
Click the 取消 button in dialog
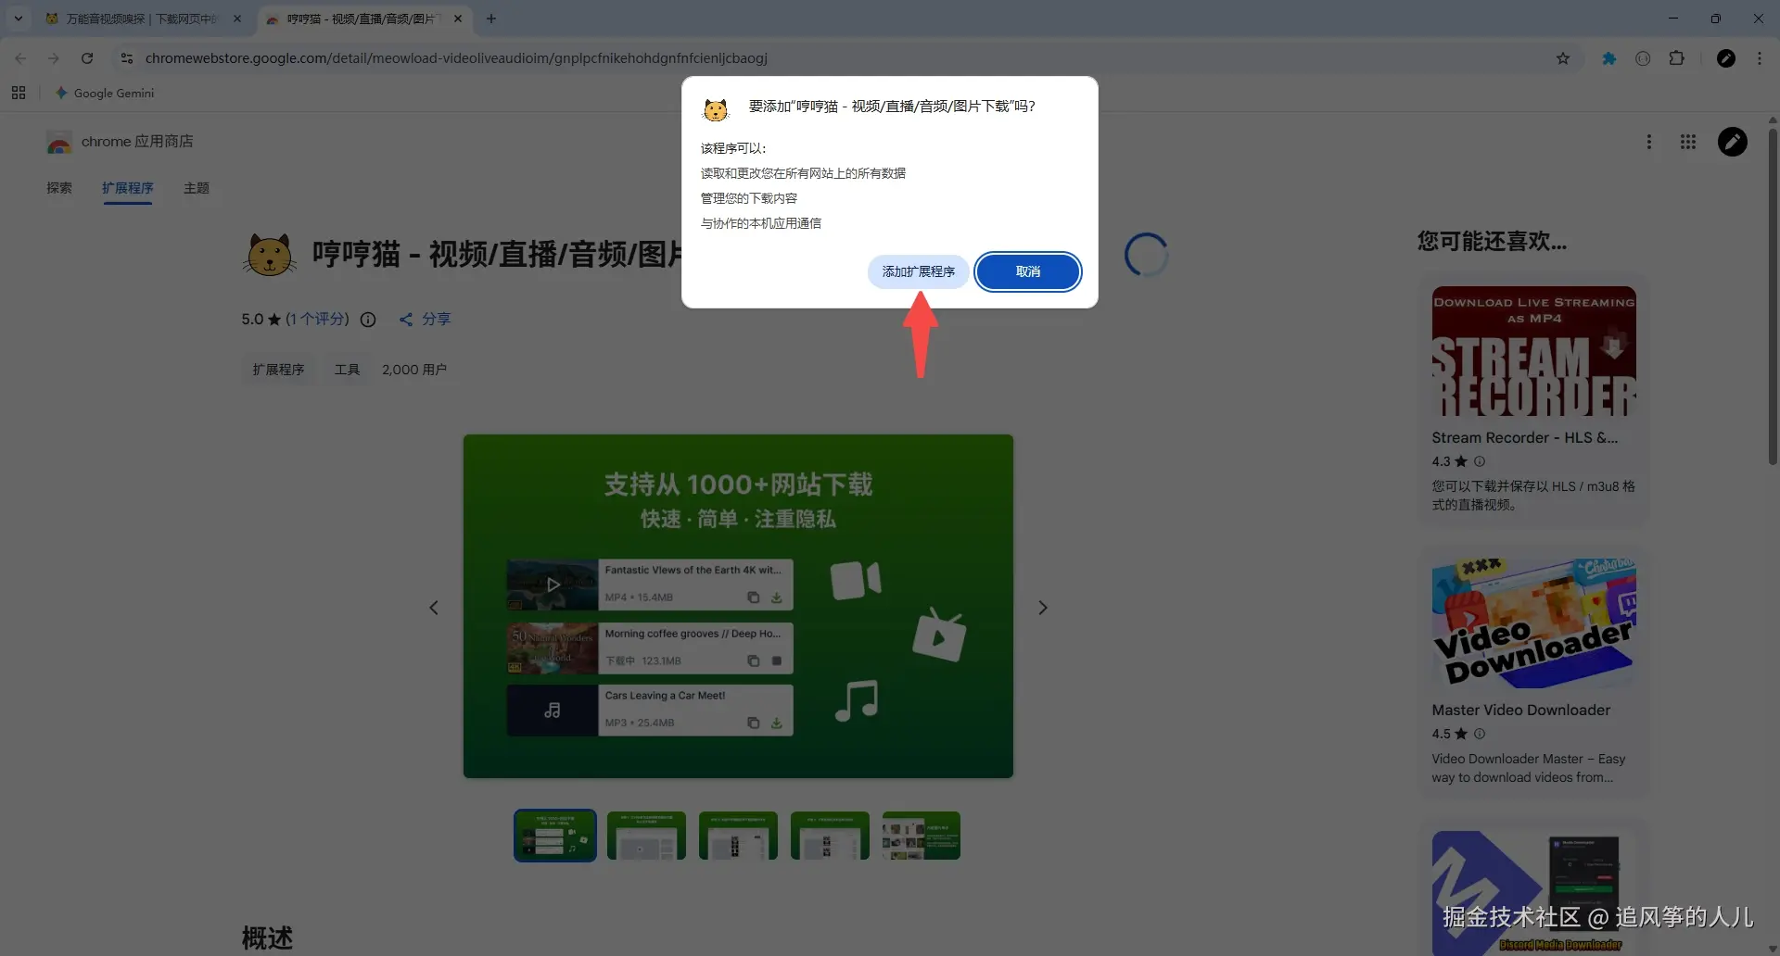(1027, 271)
